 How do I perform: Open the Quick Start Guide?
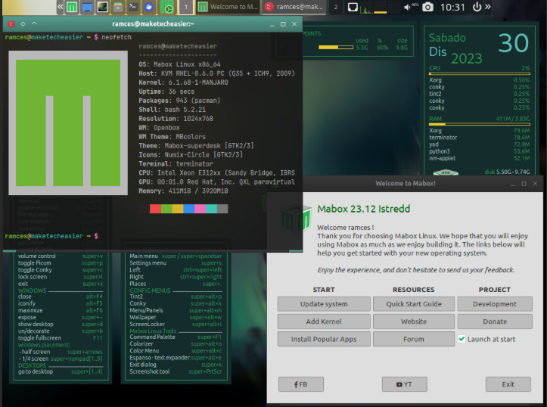coord(414,304)
